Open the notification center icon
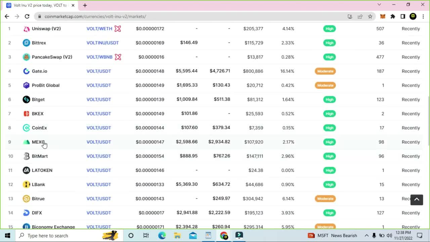This screenshot has height=242, width=430. pyautogui.click(x=420, y=236)
